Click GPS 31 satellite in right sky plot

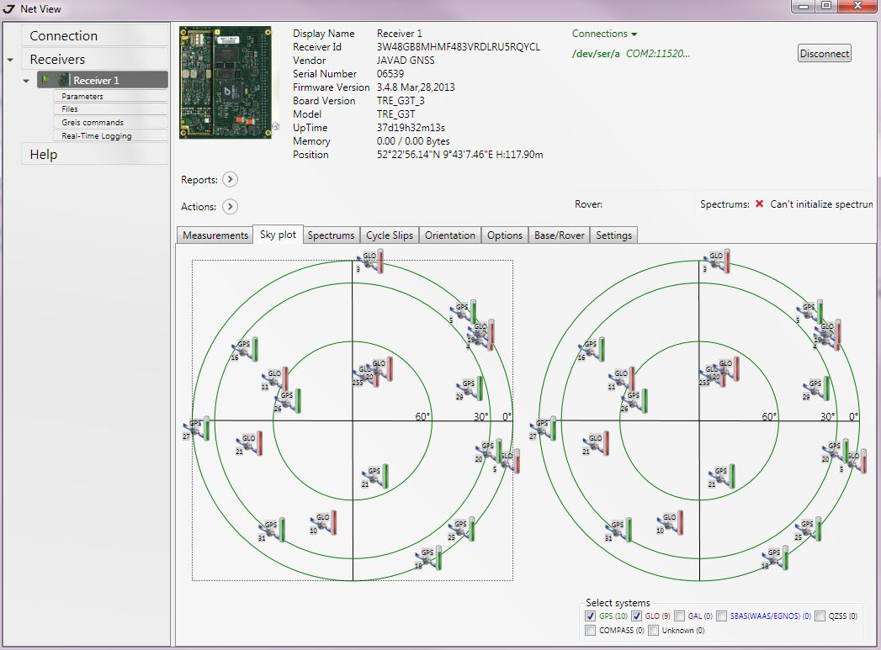pos(618,530)
